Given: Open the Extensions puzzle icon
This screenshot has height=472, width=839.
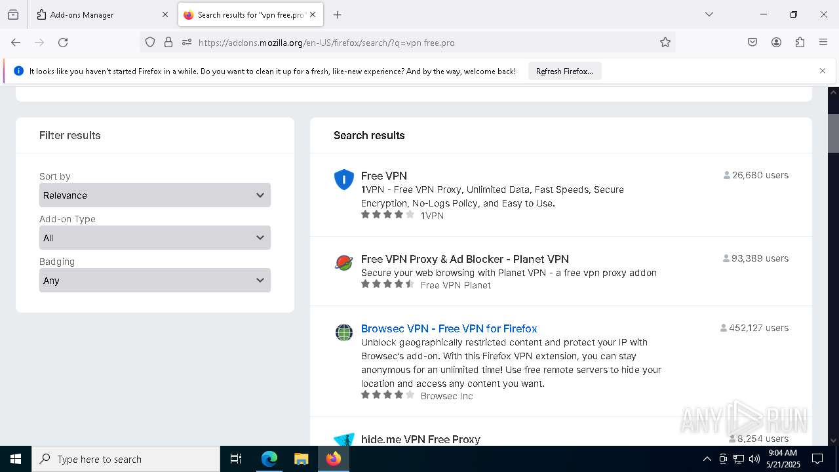Looking at the screenshot, I should point(800,43).
